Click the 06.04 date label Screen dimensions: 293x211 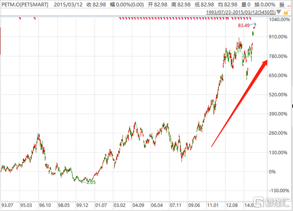pyautogui.click(x=157, y=205)
